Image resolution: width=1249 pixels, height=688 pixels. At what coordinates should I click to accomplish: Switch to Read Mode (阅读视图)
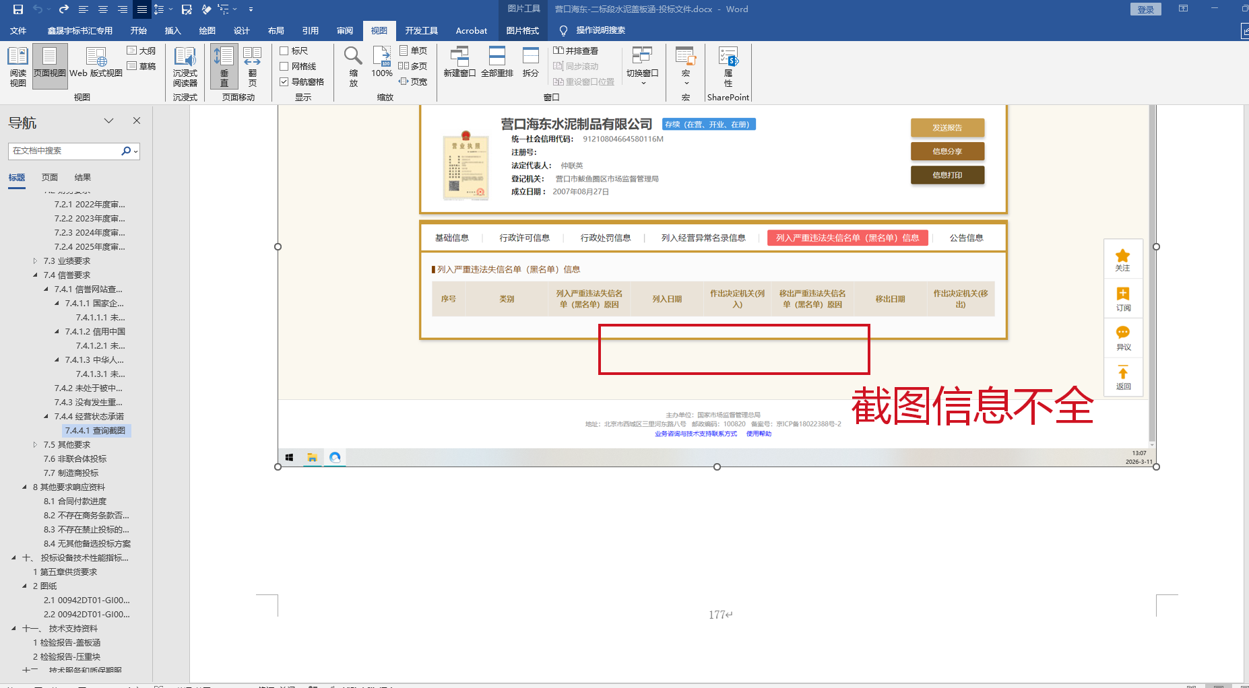click(18, 67)
